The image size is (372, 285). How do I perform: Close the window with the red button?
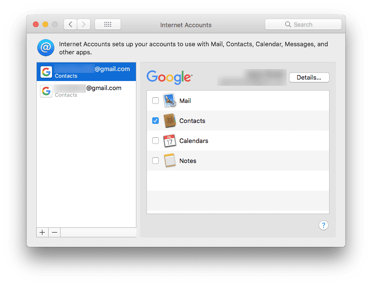tap(36, 24)
